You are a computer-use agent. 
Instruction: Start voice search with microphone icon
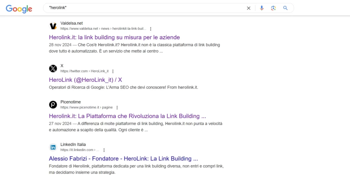261,8
